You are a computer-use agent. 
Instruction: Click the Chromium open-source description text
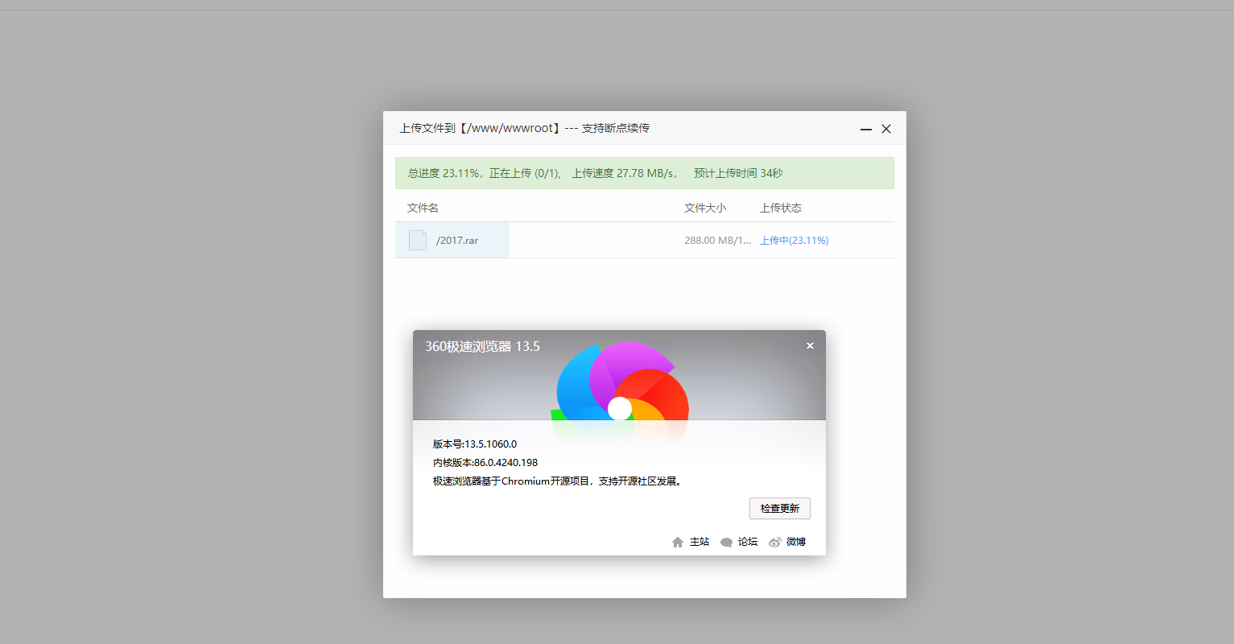[557, 481]
